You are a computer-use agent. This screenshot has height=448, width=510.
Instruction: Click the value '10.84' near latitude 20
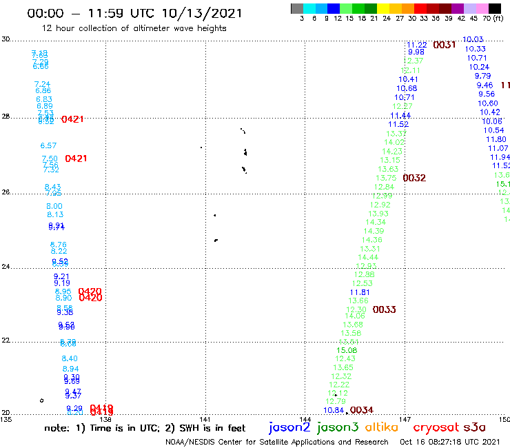point(334,410)
